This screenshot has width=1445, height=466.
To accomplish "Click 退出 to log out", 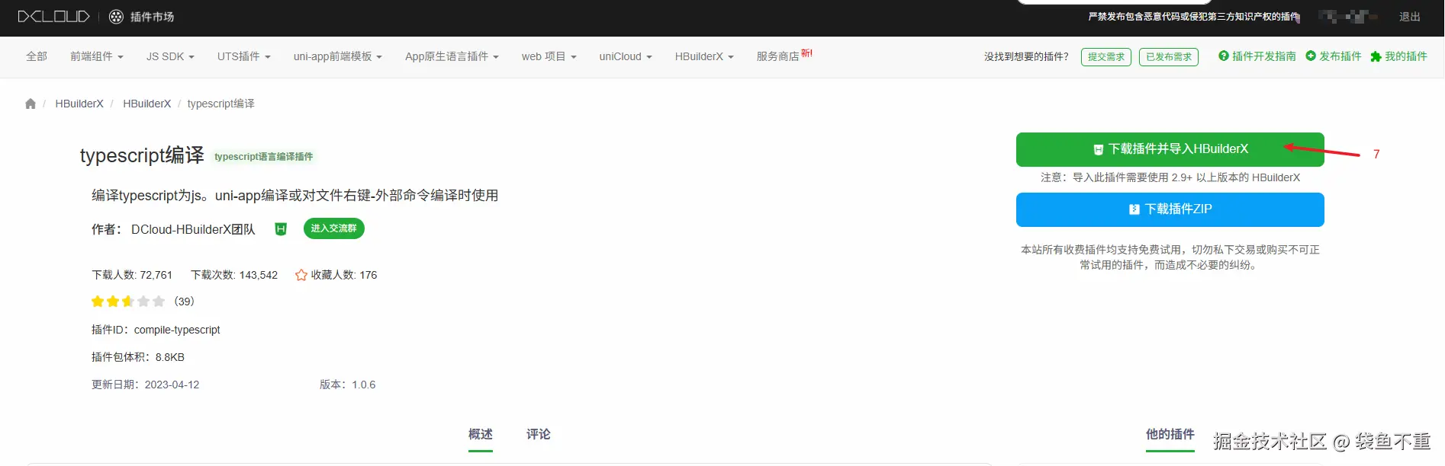I will [1409, 17].
